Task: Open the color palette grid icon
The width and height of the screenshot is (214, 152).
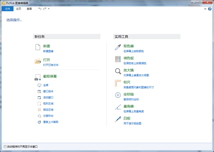Action: click(118, 59)
